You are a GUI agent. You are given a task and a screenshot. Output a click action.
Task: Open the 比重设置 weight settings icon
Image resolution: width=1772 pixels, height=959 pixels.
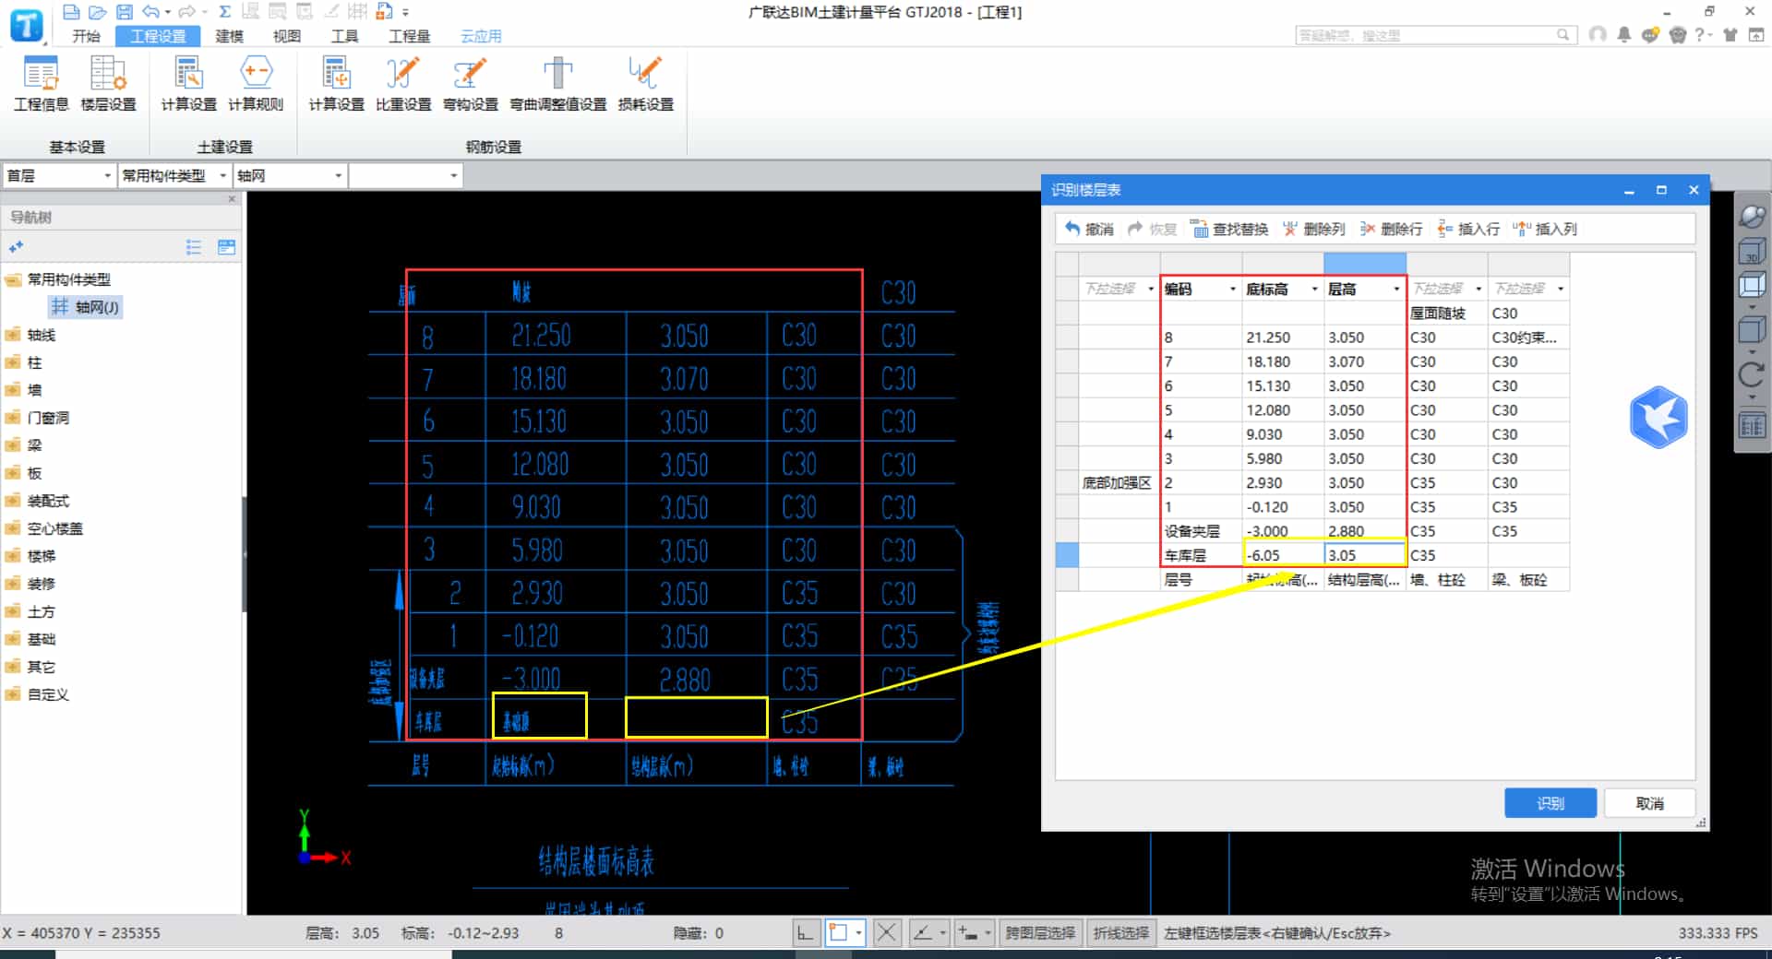(403, 83)
